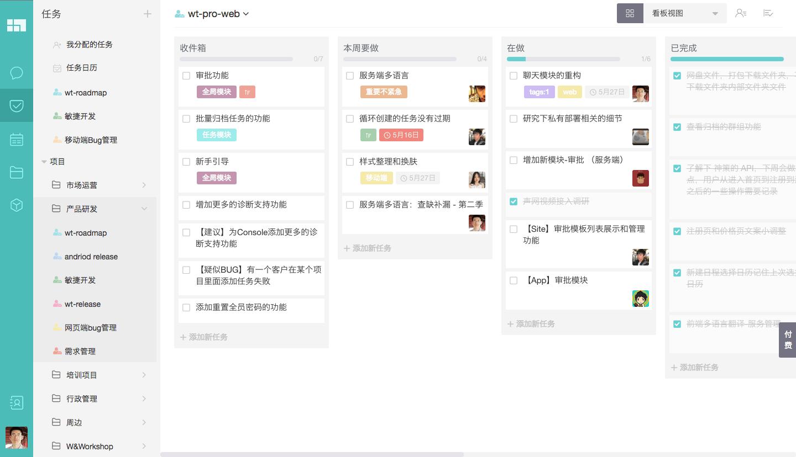Open the chat icon in the left rail
796x457 pixels.
coord(17,73)
